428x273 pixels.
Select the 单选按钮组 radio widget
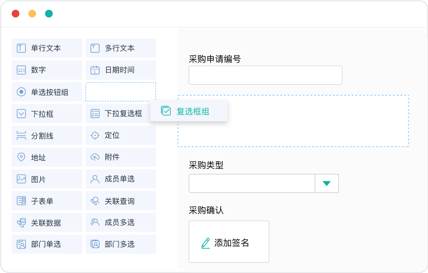(47, 92)
